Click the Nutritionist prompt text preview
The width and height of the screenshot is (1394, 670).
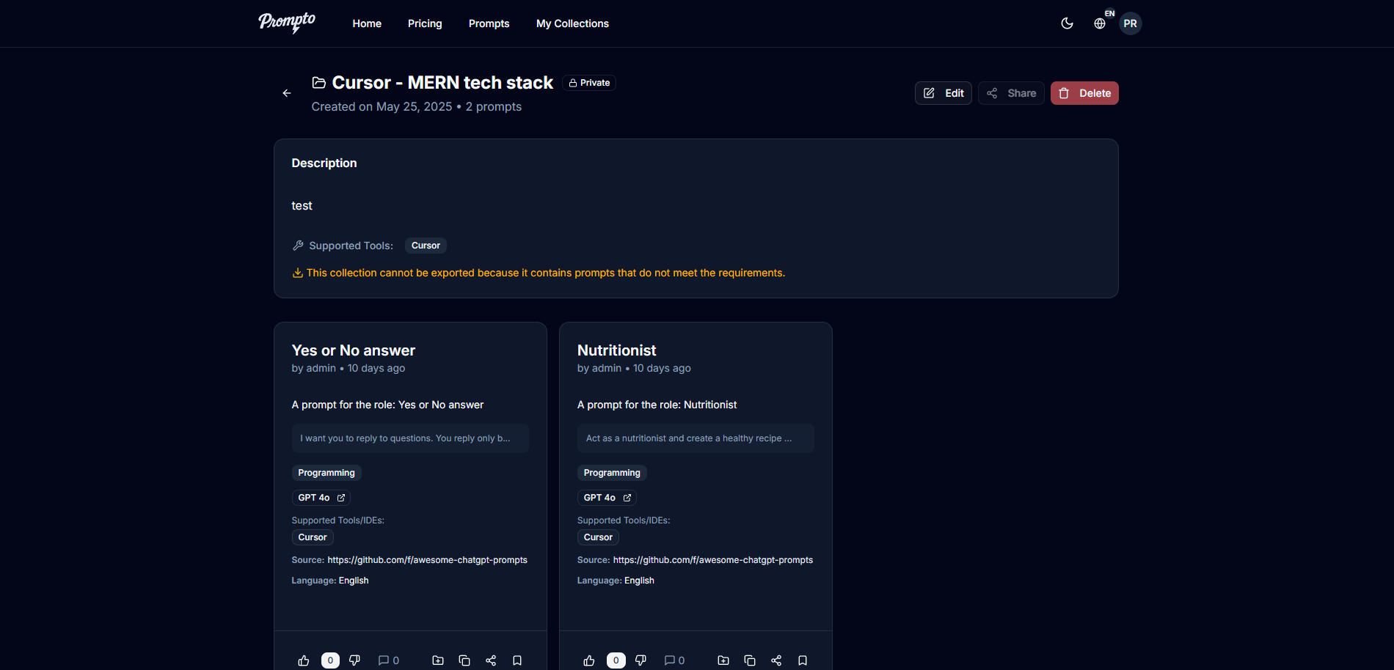(x=696, y=438)
